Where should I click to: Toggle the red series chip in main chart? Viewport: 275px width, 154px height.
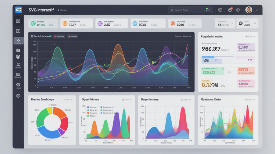(x=59, y=36)
